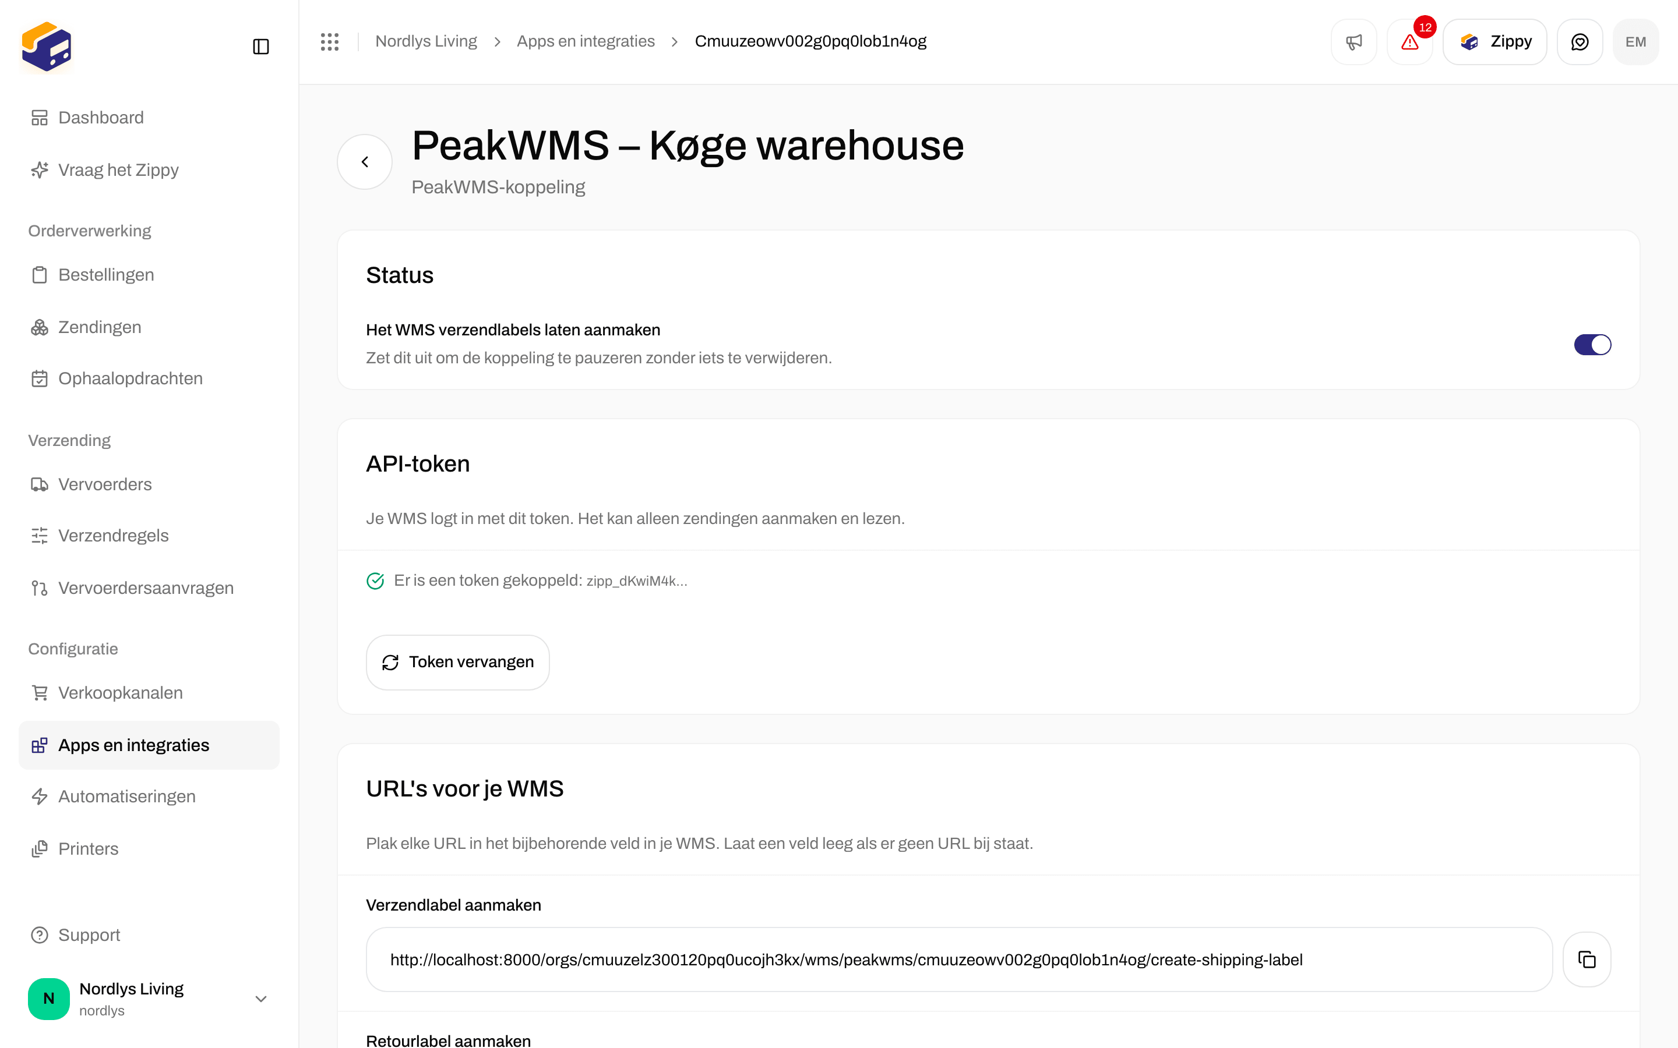1678x1048 pixels.
Task: Open Verkoopkanalen page
Action: (149, 692)
